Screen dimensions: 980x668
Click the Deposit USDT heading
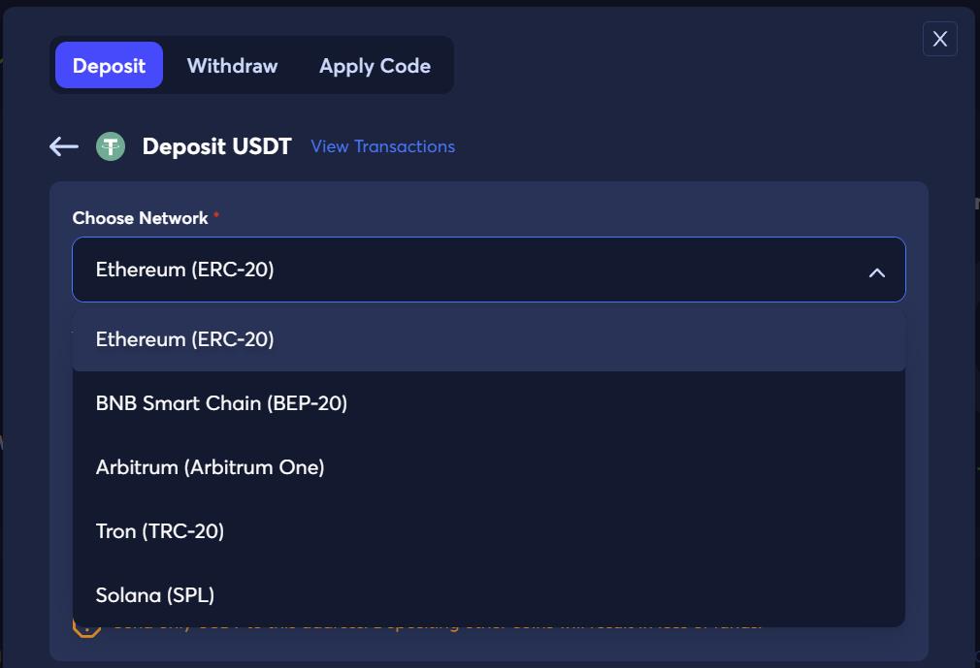(217, 146)
